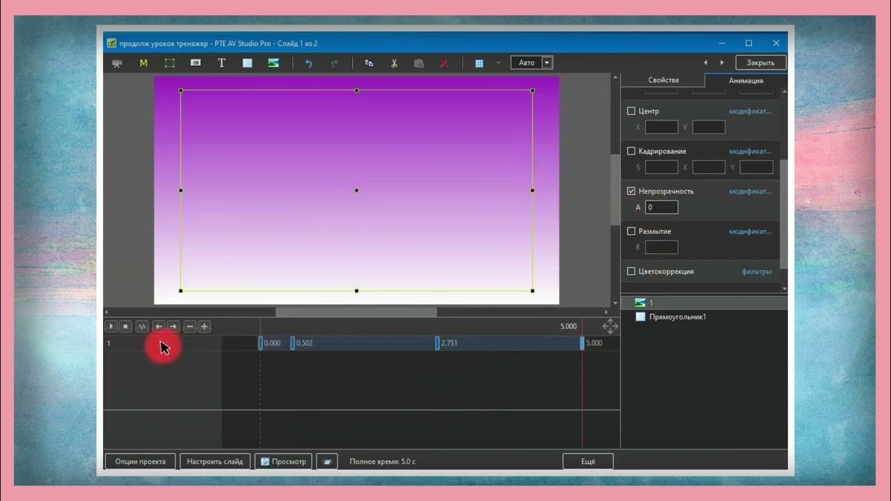Select the keyframe at 2.751
The height and width of the screenshot is (501, 891).
point(437,343)
